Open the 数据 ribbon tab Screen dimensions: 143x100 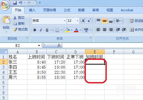(x=81, y=10)
